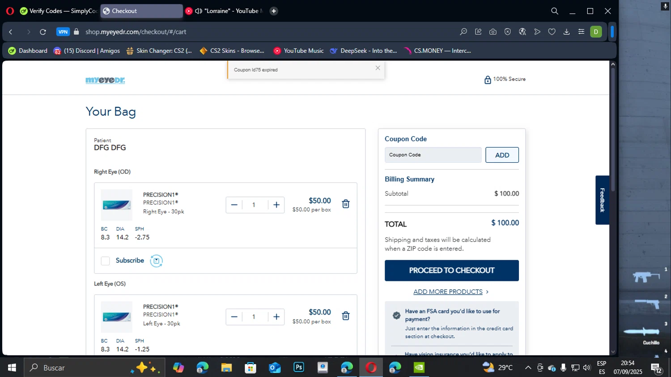Viewport: 671px width, 377px height.
Task: Click the 29°C weather widget
Action: click(498, 368)
